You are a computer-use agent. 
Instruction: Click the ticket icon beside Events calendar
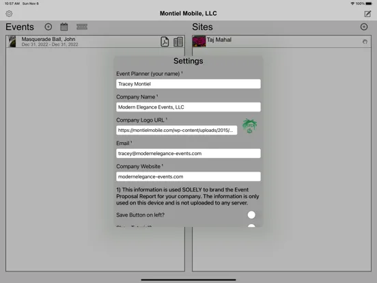click(82, 27)
